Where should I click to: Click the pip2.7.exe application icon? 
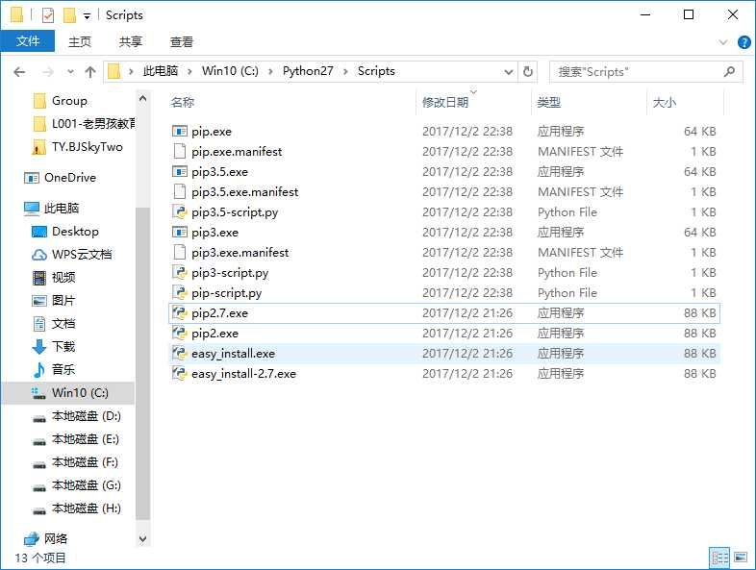click(x=179, y=313)
